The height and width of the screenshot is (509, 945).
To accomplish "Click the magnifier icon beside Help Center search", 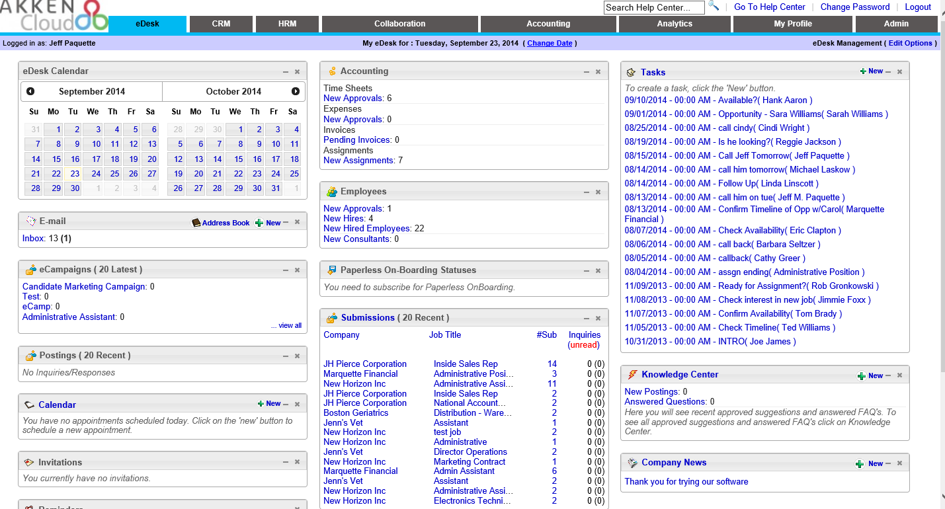I will 714,6.
